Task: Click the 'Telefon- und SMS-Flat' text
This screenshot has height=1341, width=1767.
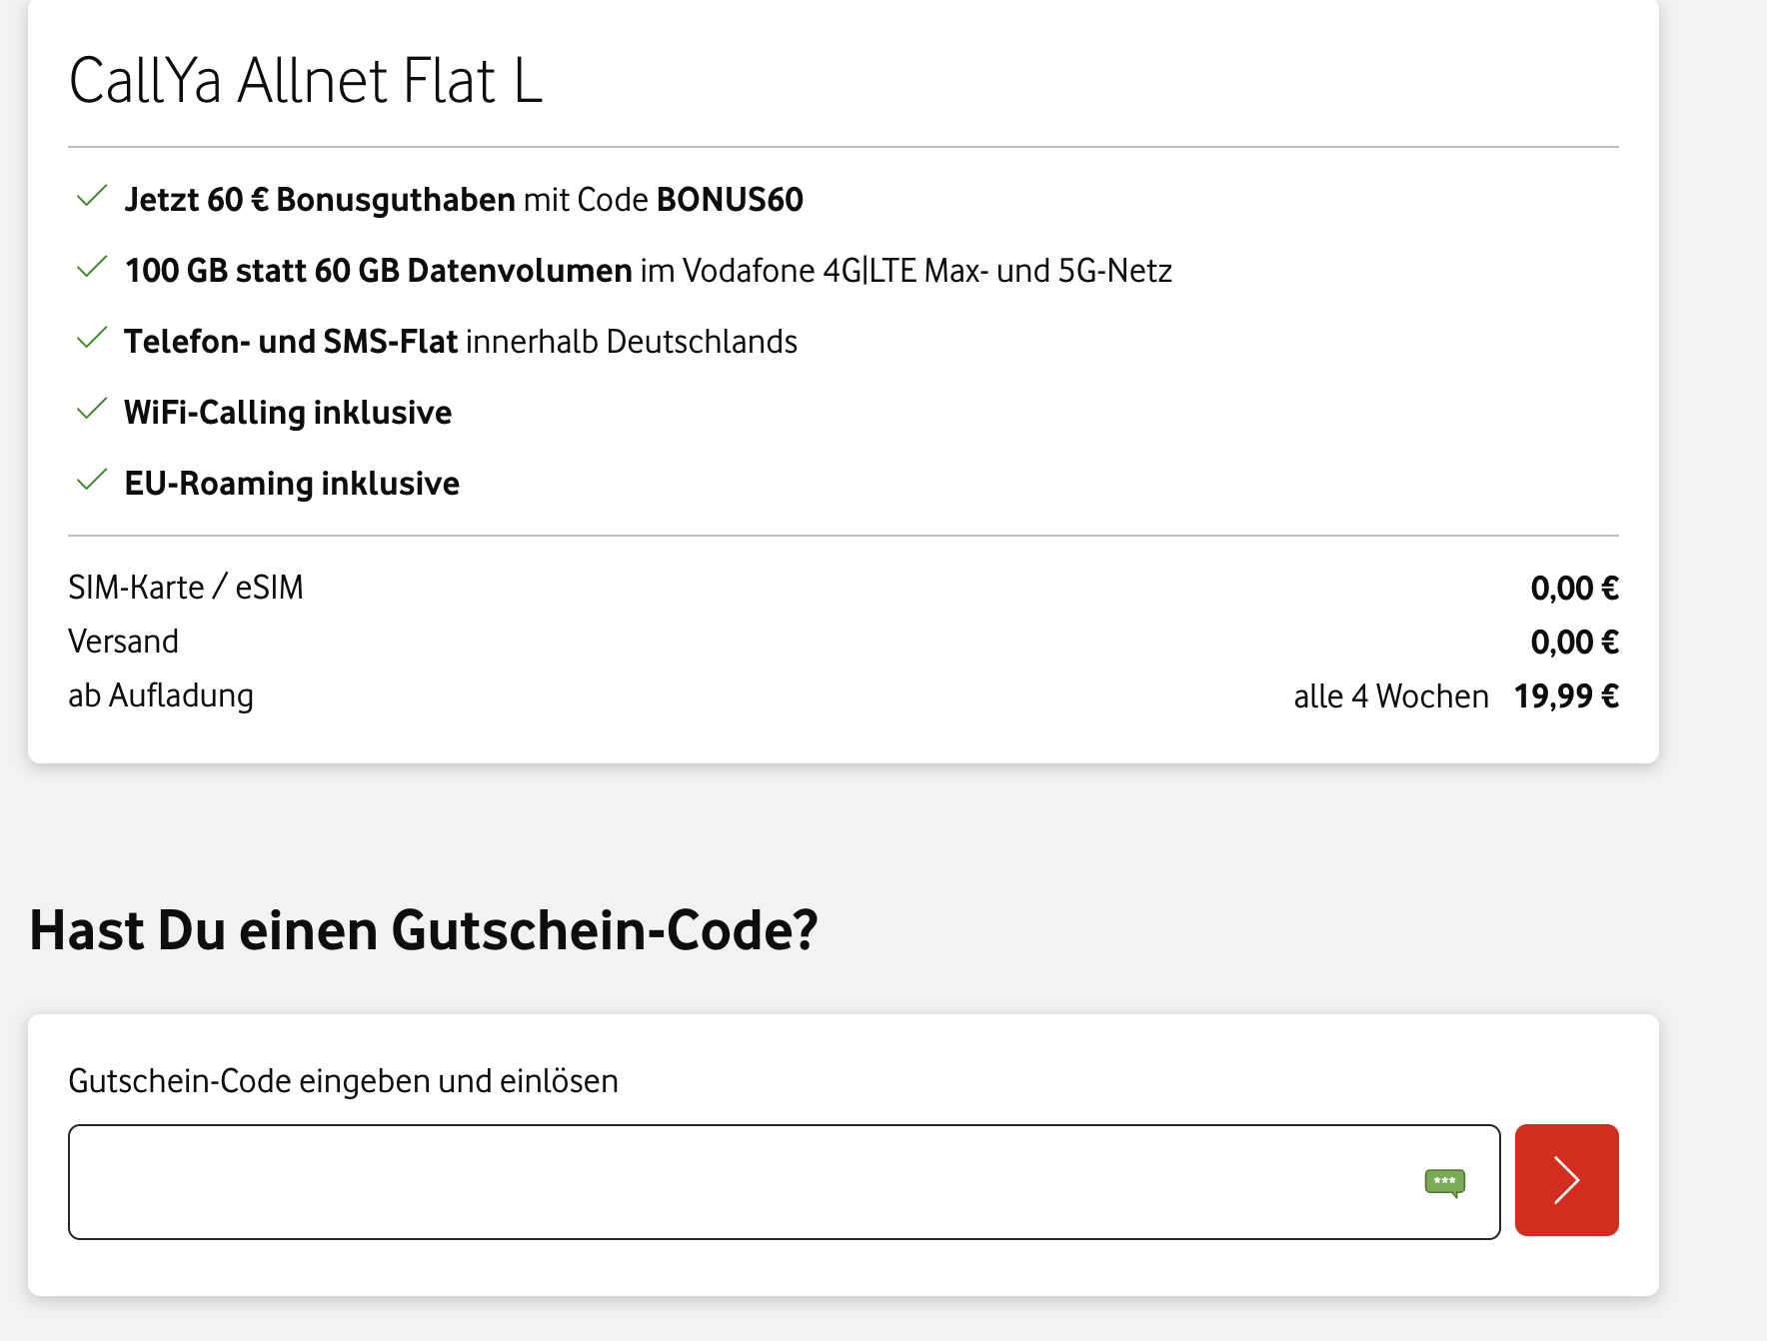Action: [290, 342]
